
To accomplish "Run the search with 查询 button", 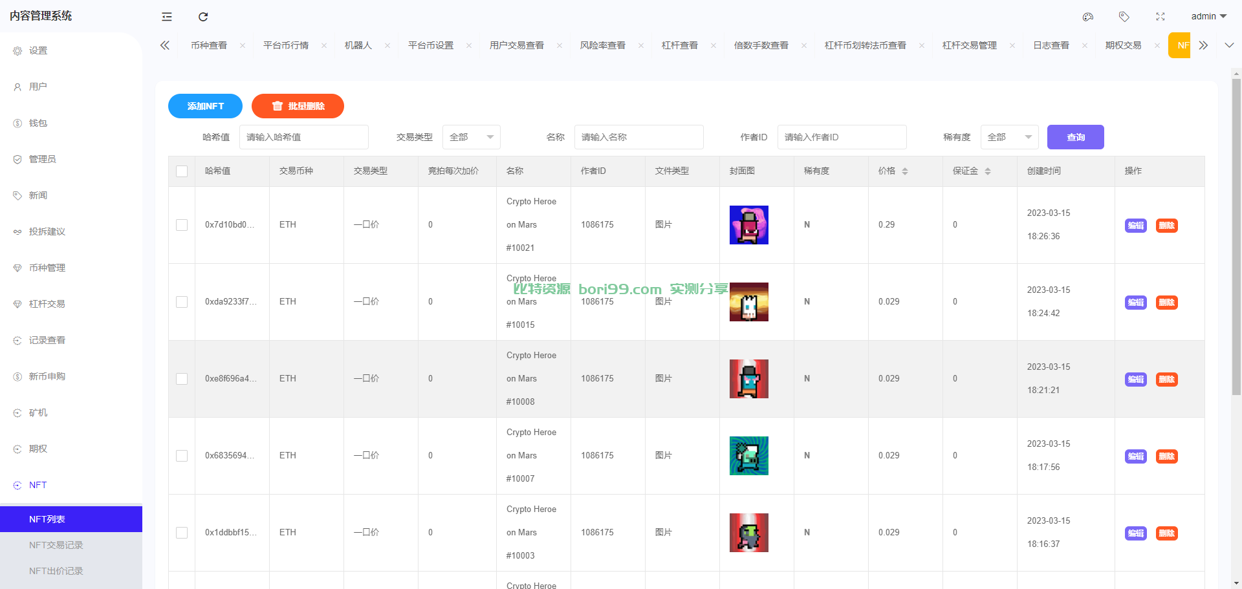I will pyautogui.click(x=1076, y=137).
